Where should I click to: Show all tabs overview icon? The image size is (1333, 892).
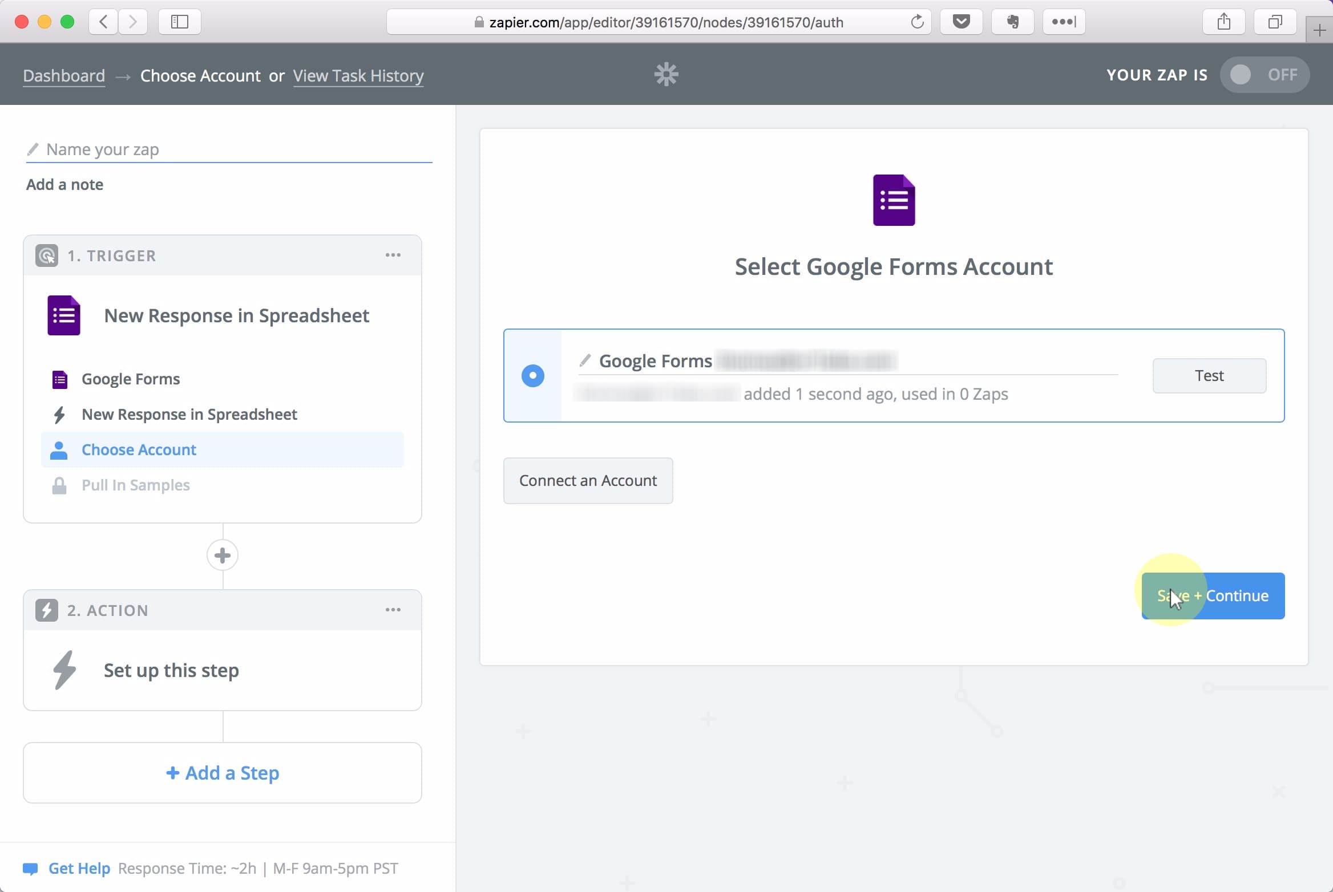tap(1275, 22)
